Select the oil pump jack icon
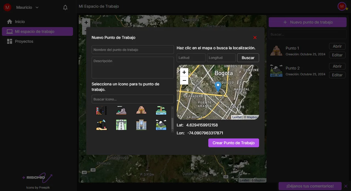The width and height of the screenshot is (351, 191). coord(101,125)
